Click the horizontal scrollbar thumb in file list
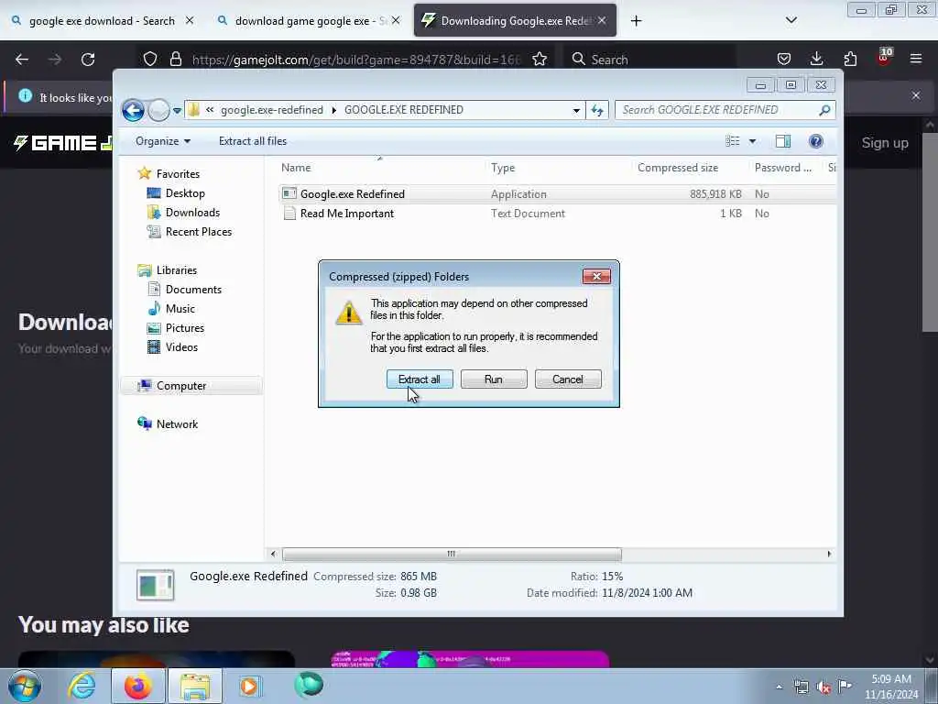Image resolution: width=938 pixels, height=704 pixels. (452, 554)
